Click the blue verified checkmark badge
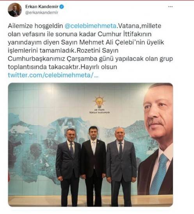 pyautogui.click(x=62, y=7)
